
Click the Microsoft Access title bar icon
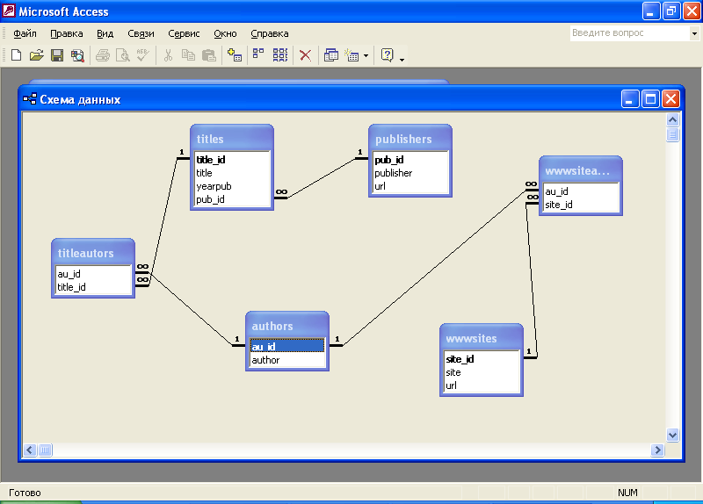click(9, 11)
